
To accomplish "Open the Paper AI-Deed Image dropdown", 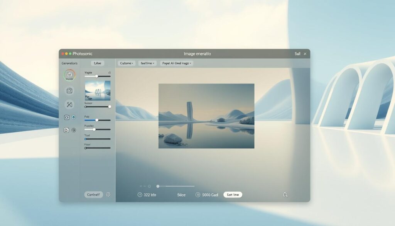I will click(177, 63).
